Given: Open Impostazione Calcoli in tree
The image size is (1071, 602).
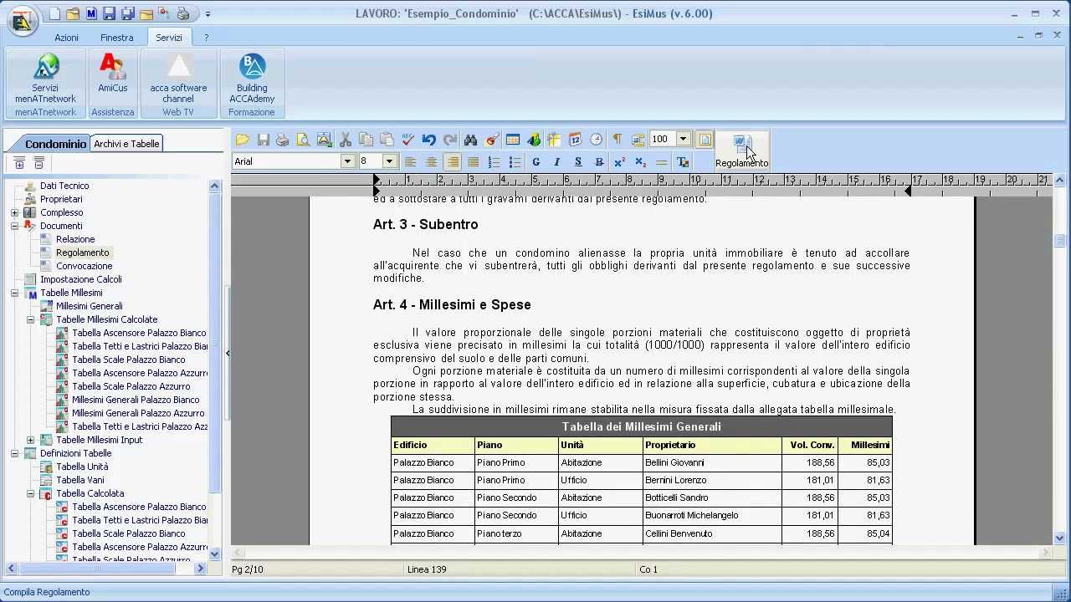Looking at the screenshot, I should tap(81, 279).
